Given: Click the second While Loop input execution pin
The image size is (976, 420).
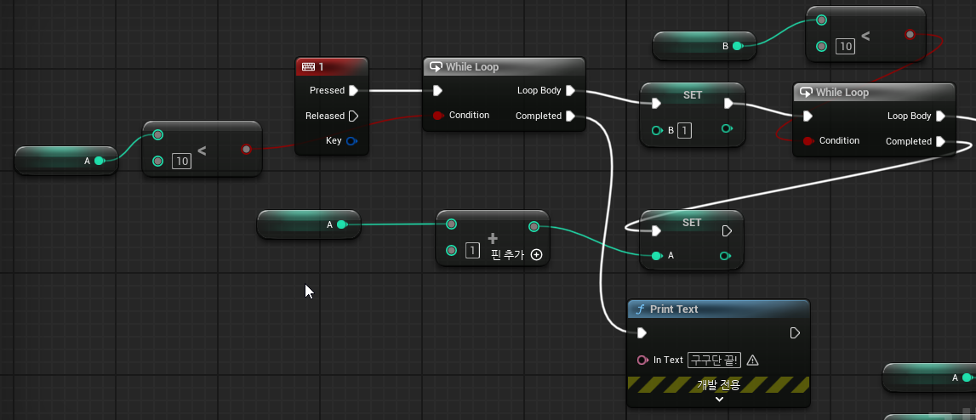Looking at the screenshot, I should 808,116.
